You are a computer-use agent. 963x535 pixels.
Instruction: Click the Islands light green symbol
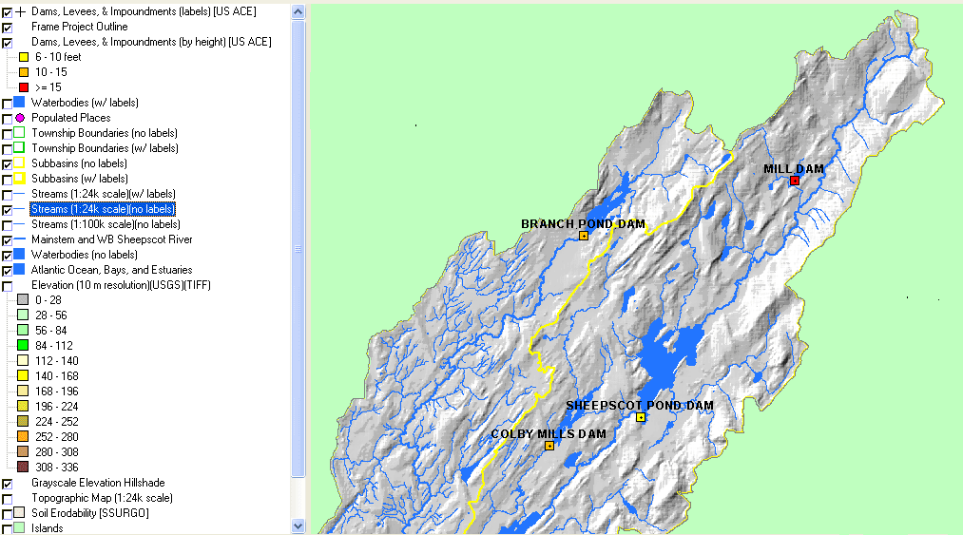(x=19, y=527)
